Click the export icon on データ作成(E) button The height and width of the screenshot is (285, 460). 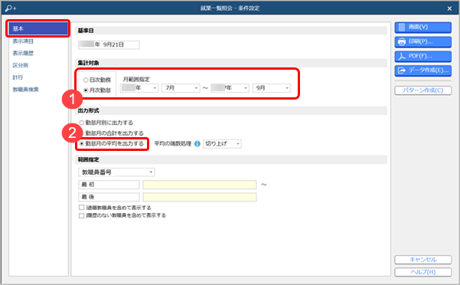point(402,70)
